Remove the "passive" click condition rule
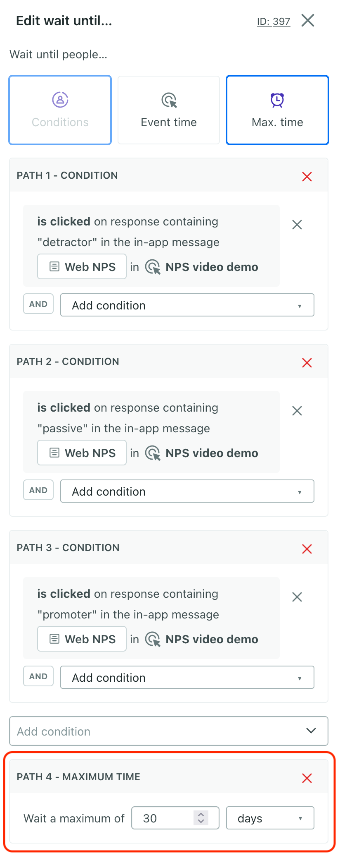 click(297, 411)
